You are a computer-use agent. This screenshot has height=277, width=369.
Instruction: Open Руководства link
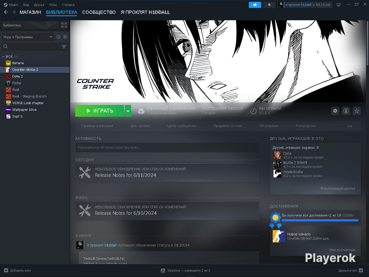click(306, 126)
